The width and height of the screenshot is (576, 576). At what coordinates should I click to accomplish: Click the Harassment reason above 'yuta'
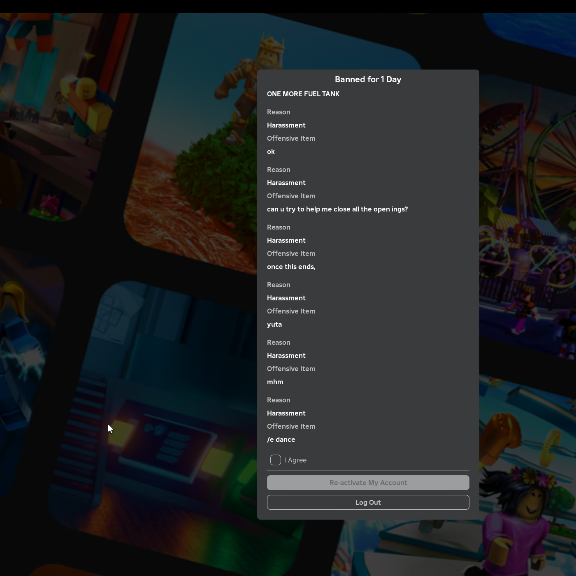point(286,298)
